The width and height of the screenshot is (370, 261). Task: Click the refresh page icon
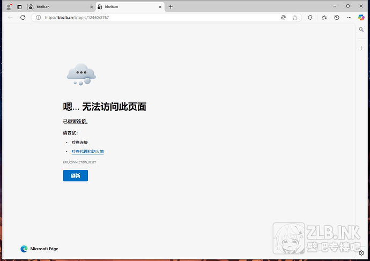(x=23, y=18)
